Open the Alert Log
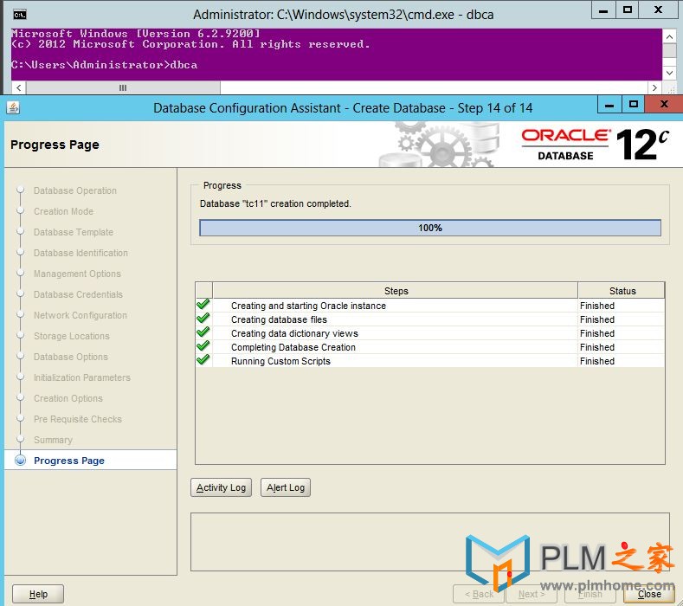Image resolution: width=683 pixels, height=606 pixels. coord(286,487)
